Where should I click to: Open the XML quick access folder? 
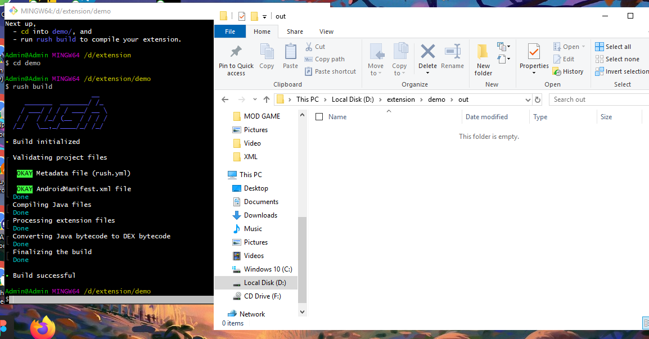pyautogui.click(x=245, y=157)
